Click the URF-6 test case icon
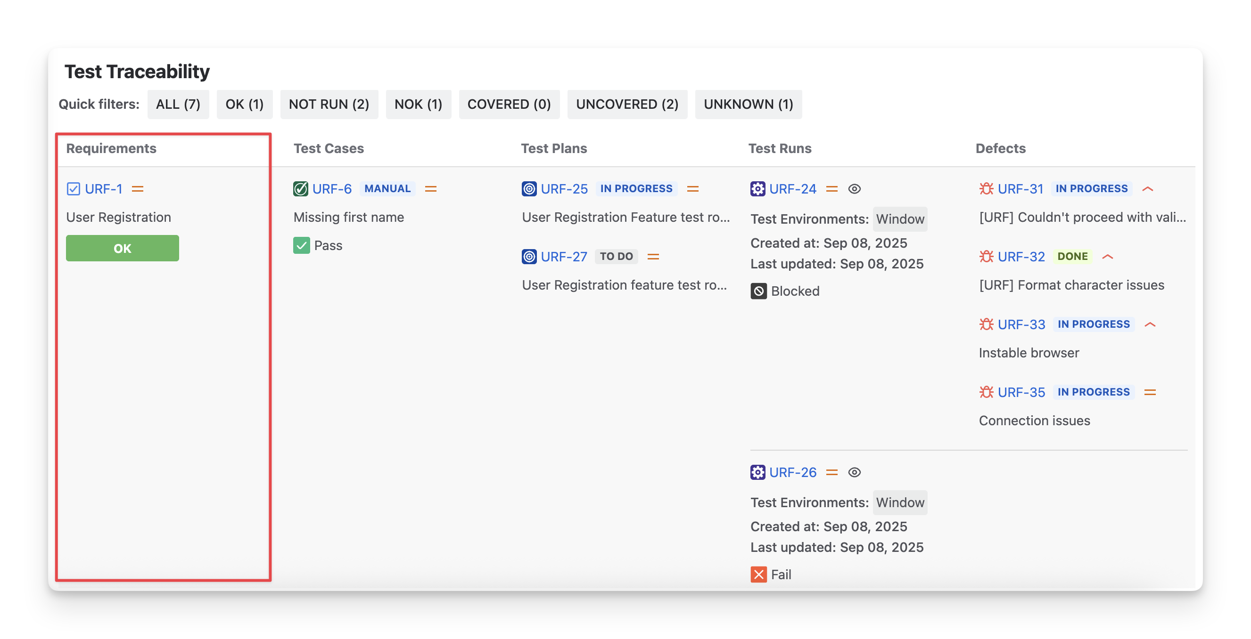Viewport: 1251px width, 639px height. [301, 189]
